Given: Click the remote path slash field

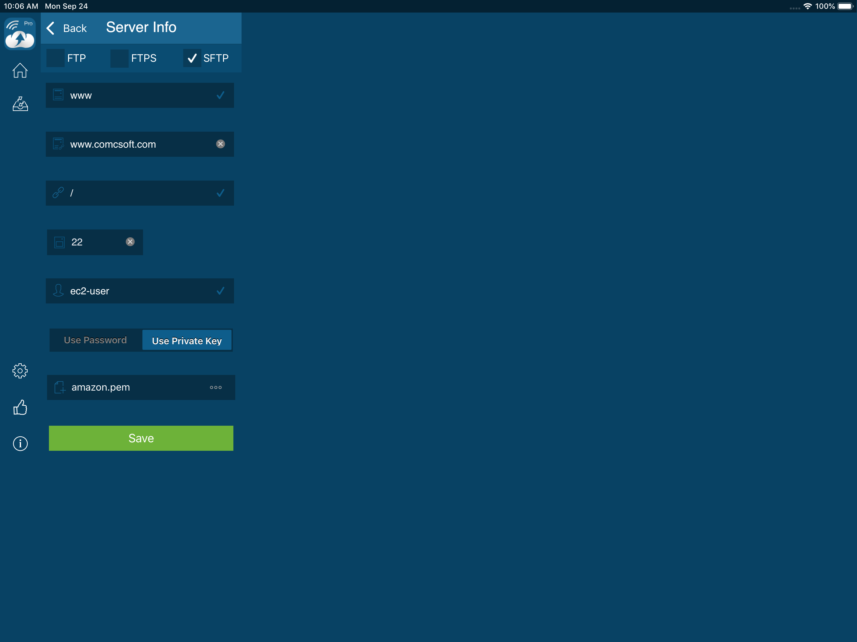Looking at the screenshot, I should 140,193.
